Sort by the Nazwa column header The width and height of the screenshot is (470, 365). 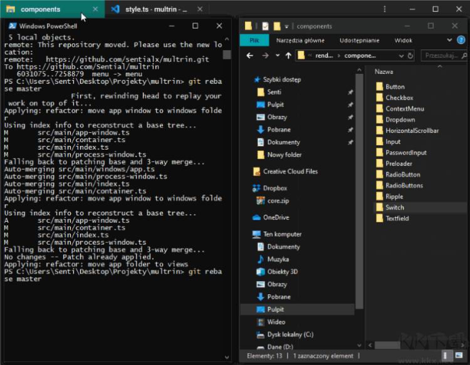[384, 72]
